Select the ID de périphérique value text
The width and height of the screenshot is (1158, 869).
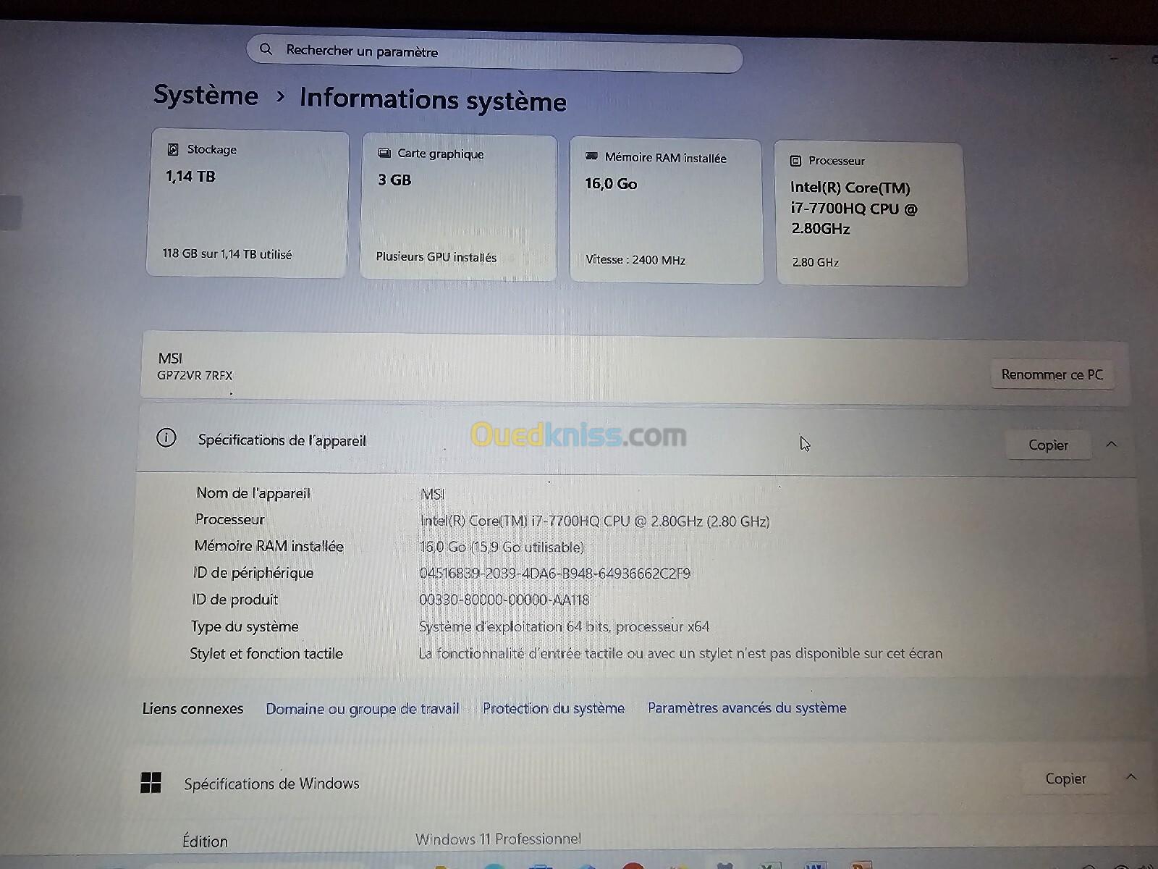pos(554,574)
